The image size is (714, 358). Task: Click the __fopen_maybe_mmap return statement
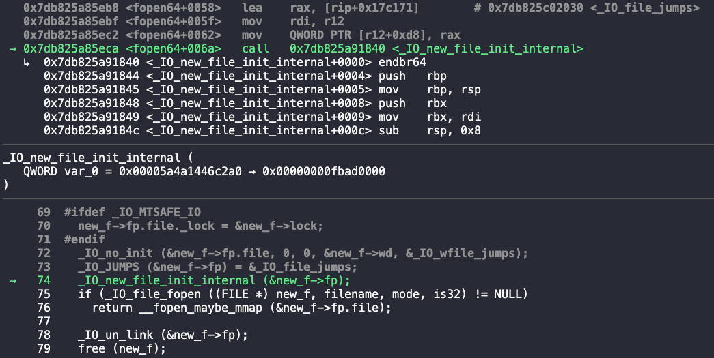241,308
